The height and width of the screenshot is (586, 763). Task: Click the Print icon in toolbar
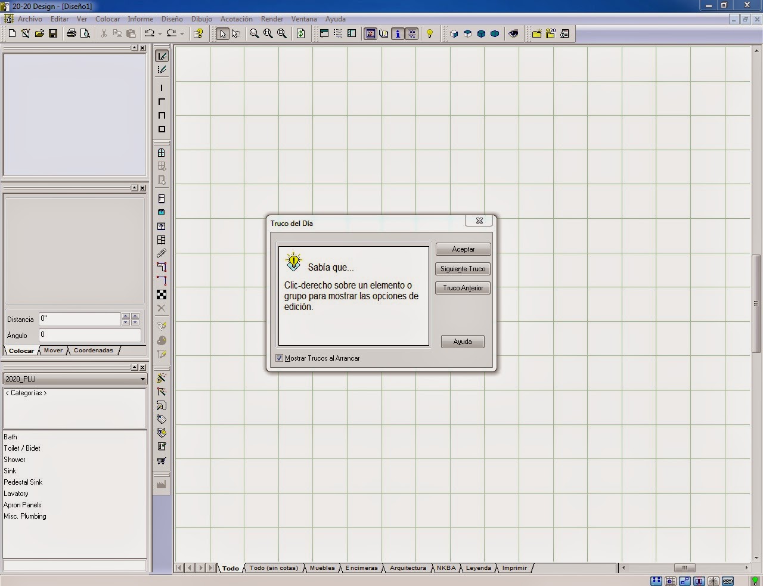click(x=72, y=33)
